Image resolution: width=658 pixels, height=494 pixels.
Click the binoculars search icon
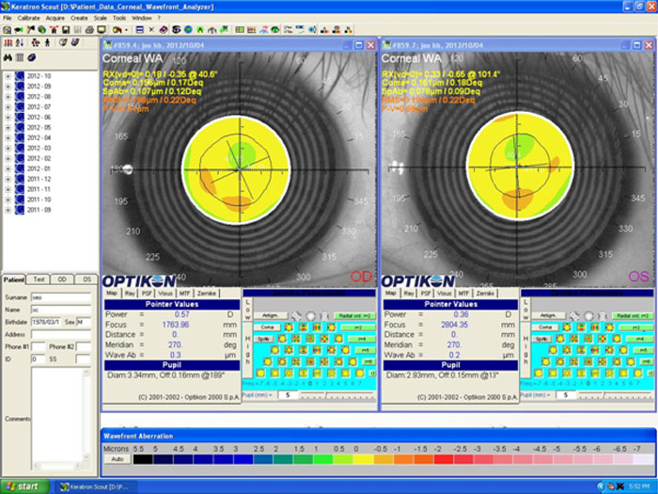pyautogui.click(x=8, y=57)
